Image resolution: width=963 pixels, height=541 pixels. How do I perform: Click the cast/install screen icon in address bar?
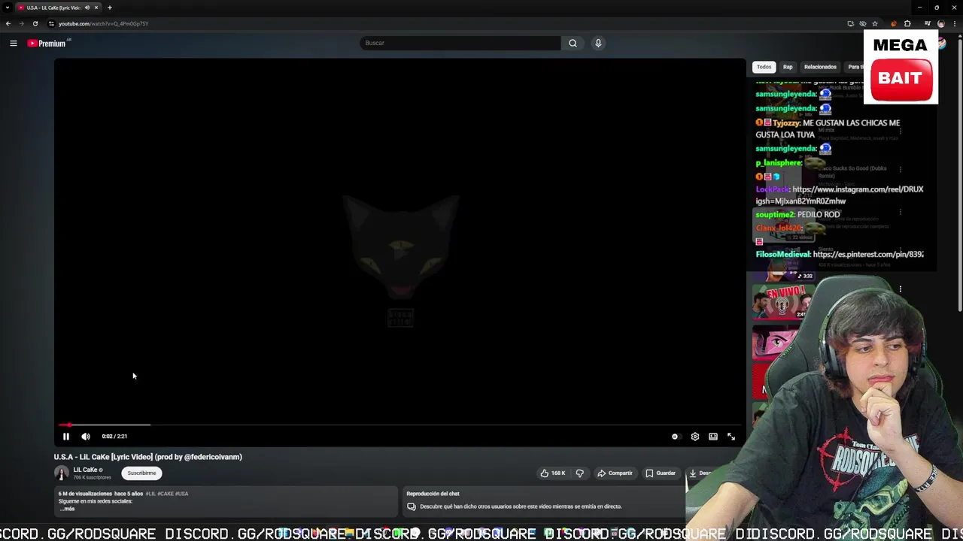click(x=850, y=23)
